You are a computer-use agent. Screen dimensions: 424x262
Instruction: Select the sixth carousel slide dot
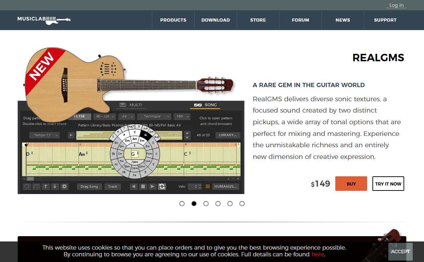pyautogui.click(x=242, y=204)
